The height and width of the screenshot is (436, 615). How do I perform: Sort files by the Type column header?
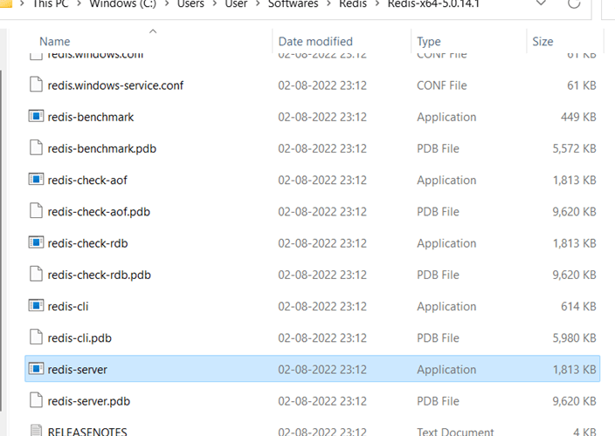click(429, 42)
